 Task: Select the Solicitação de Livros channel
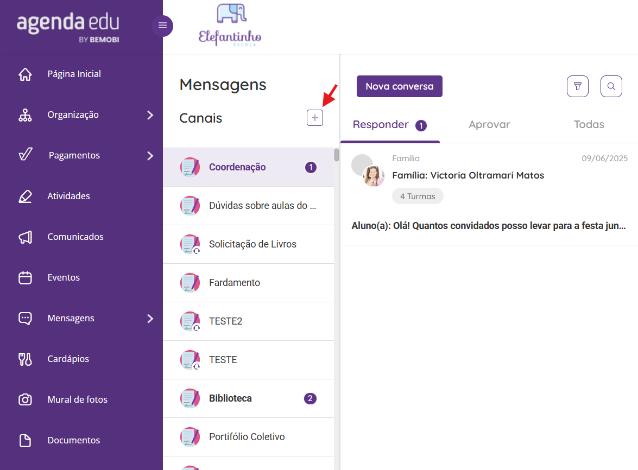coord(249,244)
